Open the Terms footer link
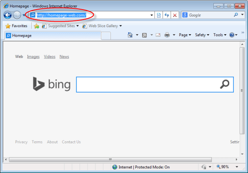 37,142
